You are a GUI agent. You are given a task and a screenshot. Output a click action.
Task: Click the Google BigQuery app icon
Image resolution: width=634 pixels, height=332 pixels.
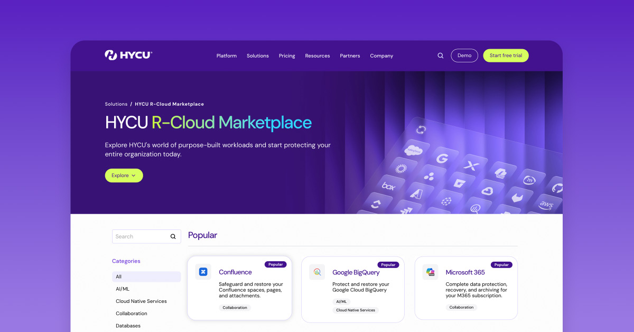(x=317, y=272)
